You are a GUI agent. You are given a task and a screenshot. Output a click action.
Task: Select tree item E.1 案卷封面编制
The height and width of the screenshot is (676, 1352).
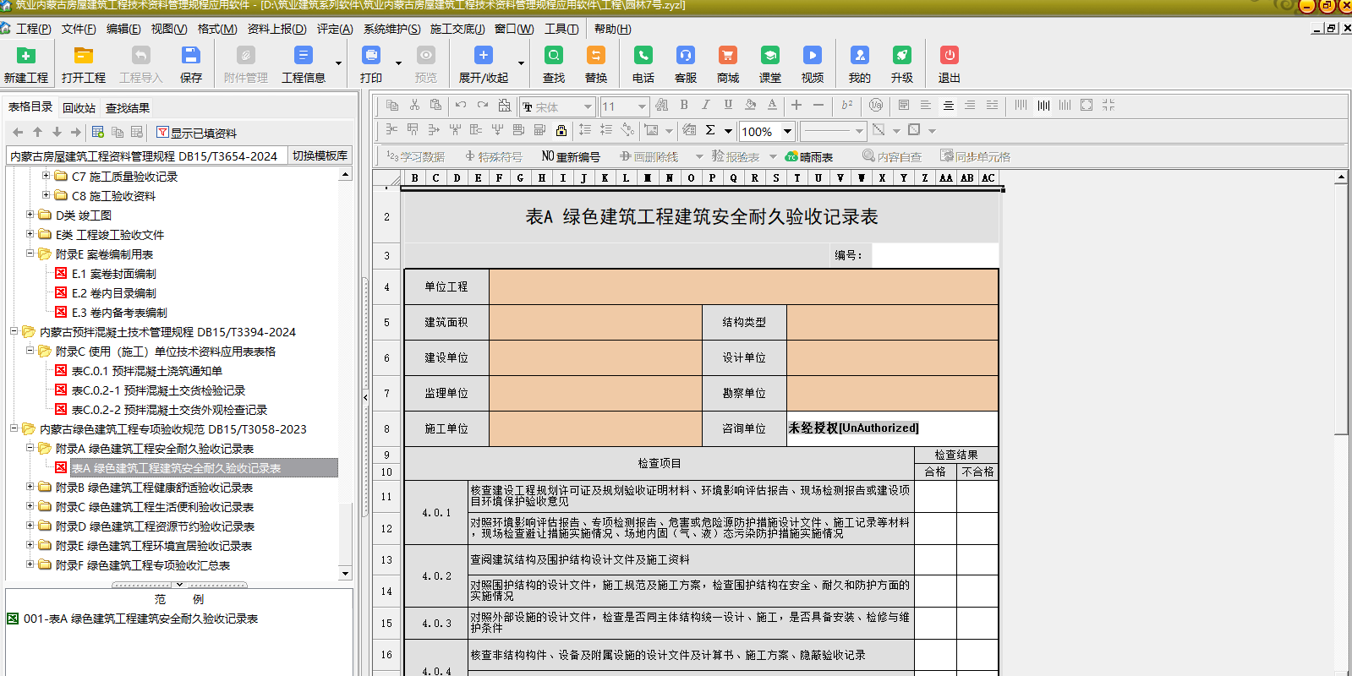(x=114, y=274)
